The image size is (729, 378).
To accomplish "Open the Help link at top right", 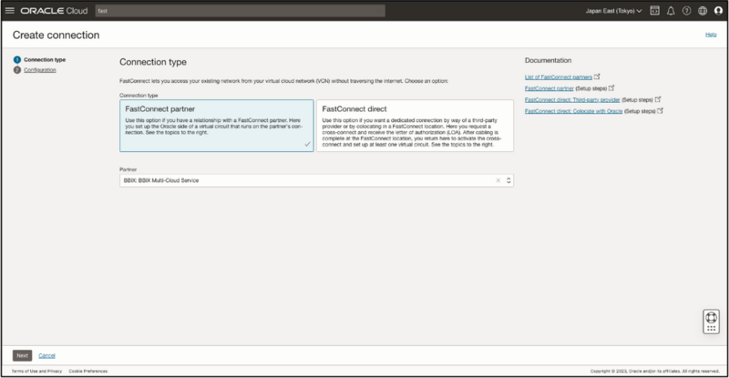I will pos(711,35).
